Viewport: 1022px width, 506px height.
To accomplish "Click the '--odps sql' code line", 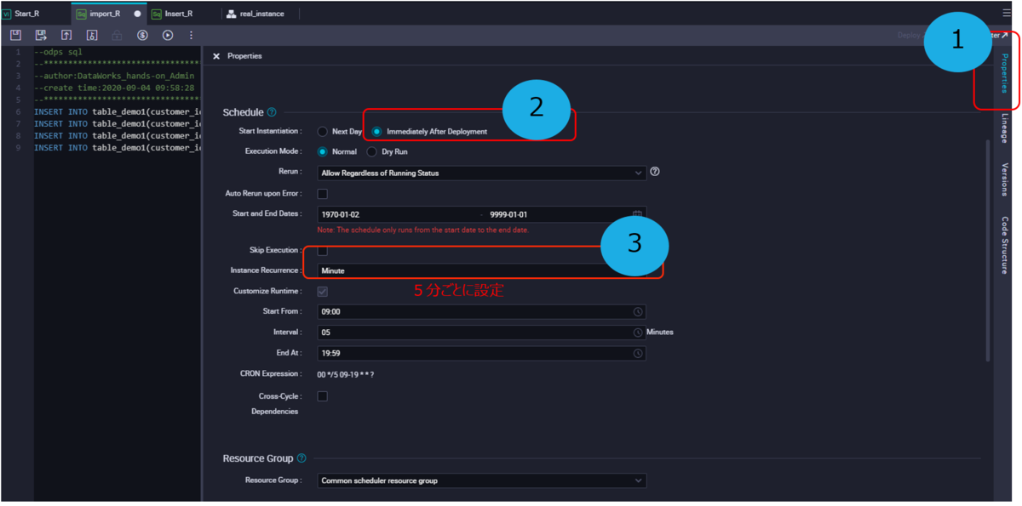I will point(58,52).
